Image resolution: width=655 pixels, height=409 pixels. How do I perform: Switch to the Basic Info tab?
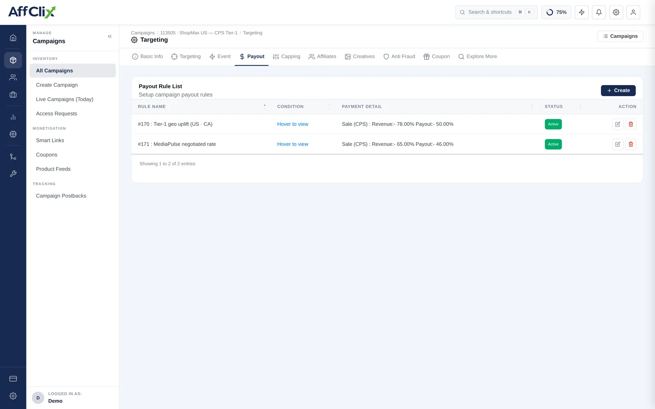pos(147,56)
